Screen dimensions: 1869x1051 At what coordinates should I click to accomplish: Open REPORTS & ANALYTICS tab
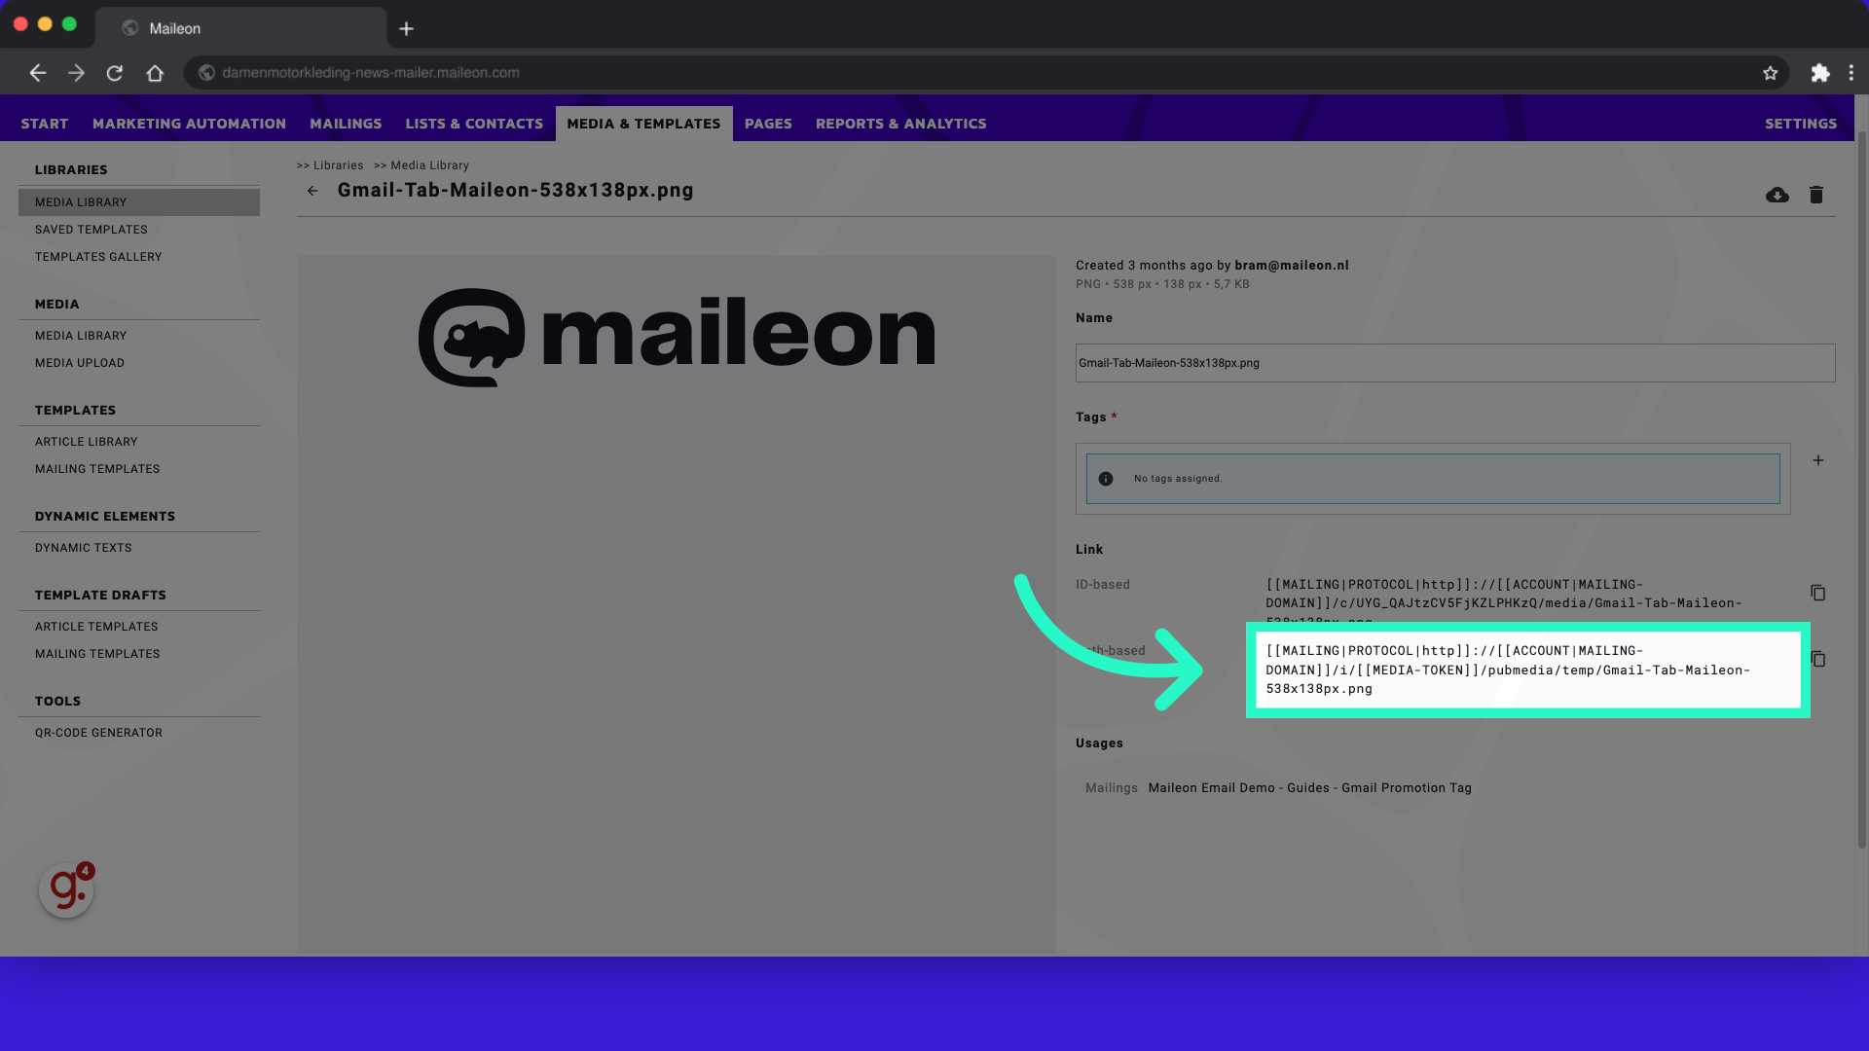click(900, 124)
